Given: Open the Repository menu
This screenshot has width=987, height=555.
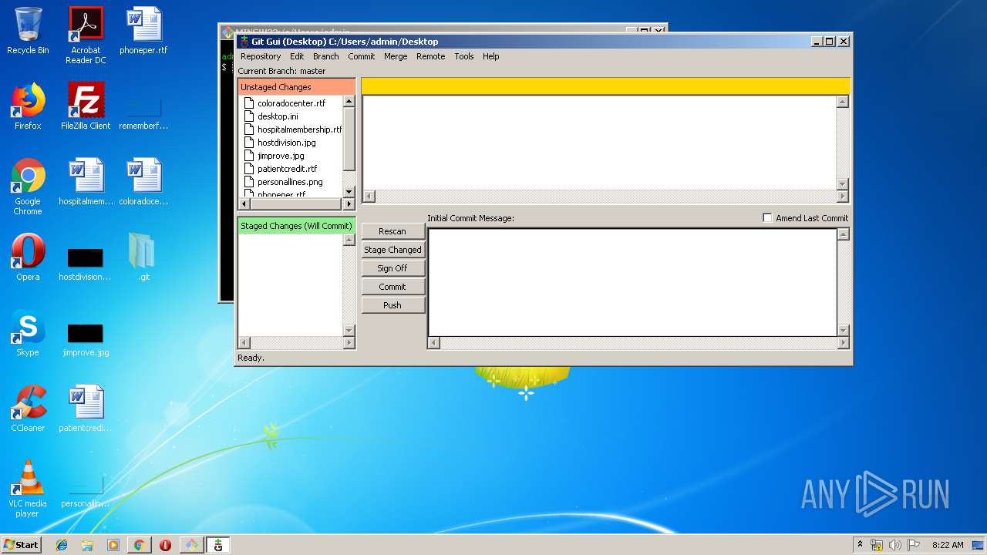Looking at the screenshot, I should click(x=261, y=56).
